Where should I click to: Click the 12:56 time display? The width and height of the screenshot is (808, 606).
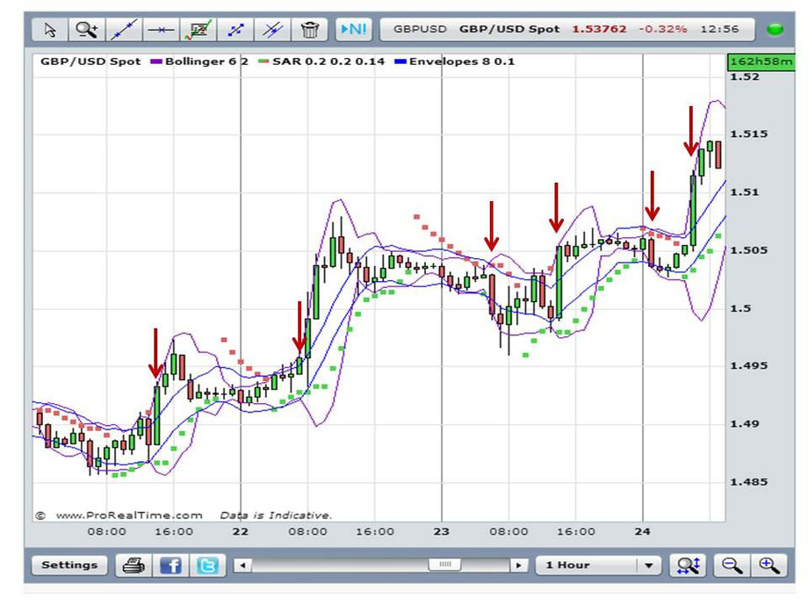click(719, 29)
